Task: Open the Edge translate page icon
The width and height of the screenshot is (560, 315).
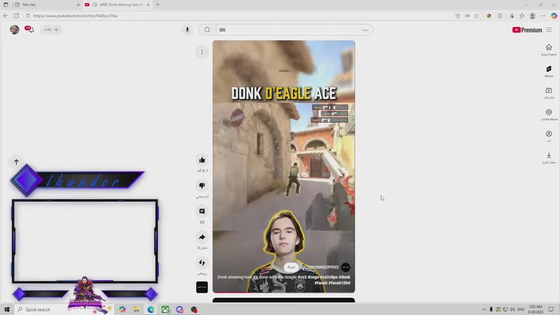Action: (x=467, y=16)
